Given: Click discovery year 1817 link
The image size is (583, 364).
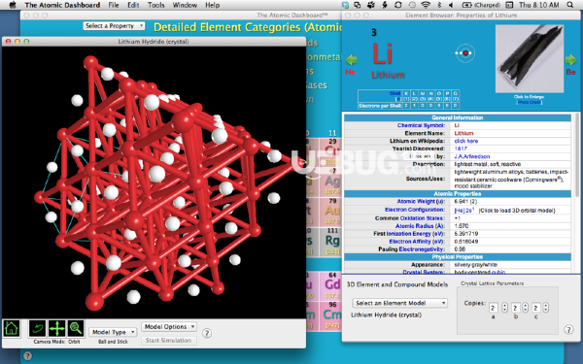Looking at the screenshot, I should (x=461, y=149).
